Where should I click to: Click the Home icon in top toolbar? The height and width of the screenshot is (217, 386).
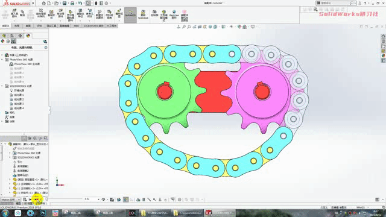tap(43, 3)
